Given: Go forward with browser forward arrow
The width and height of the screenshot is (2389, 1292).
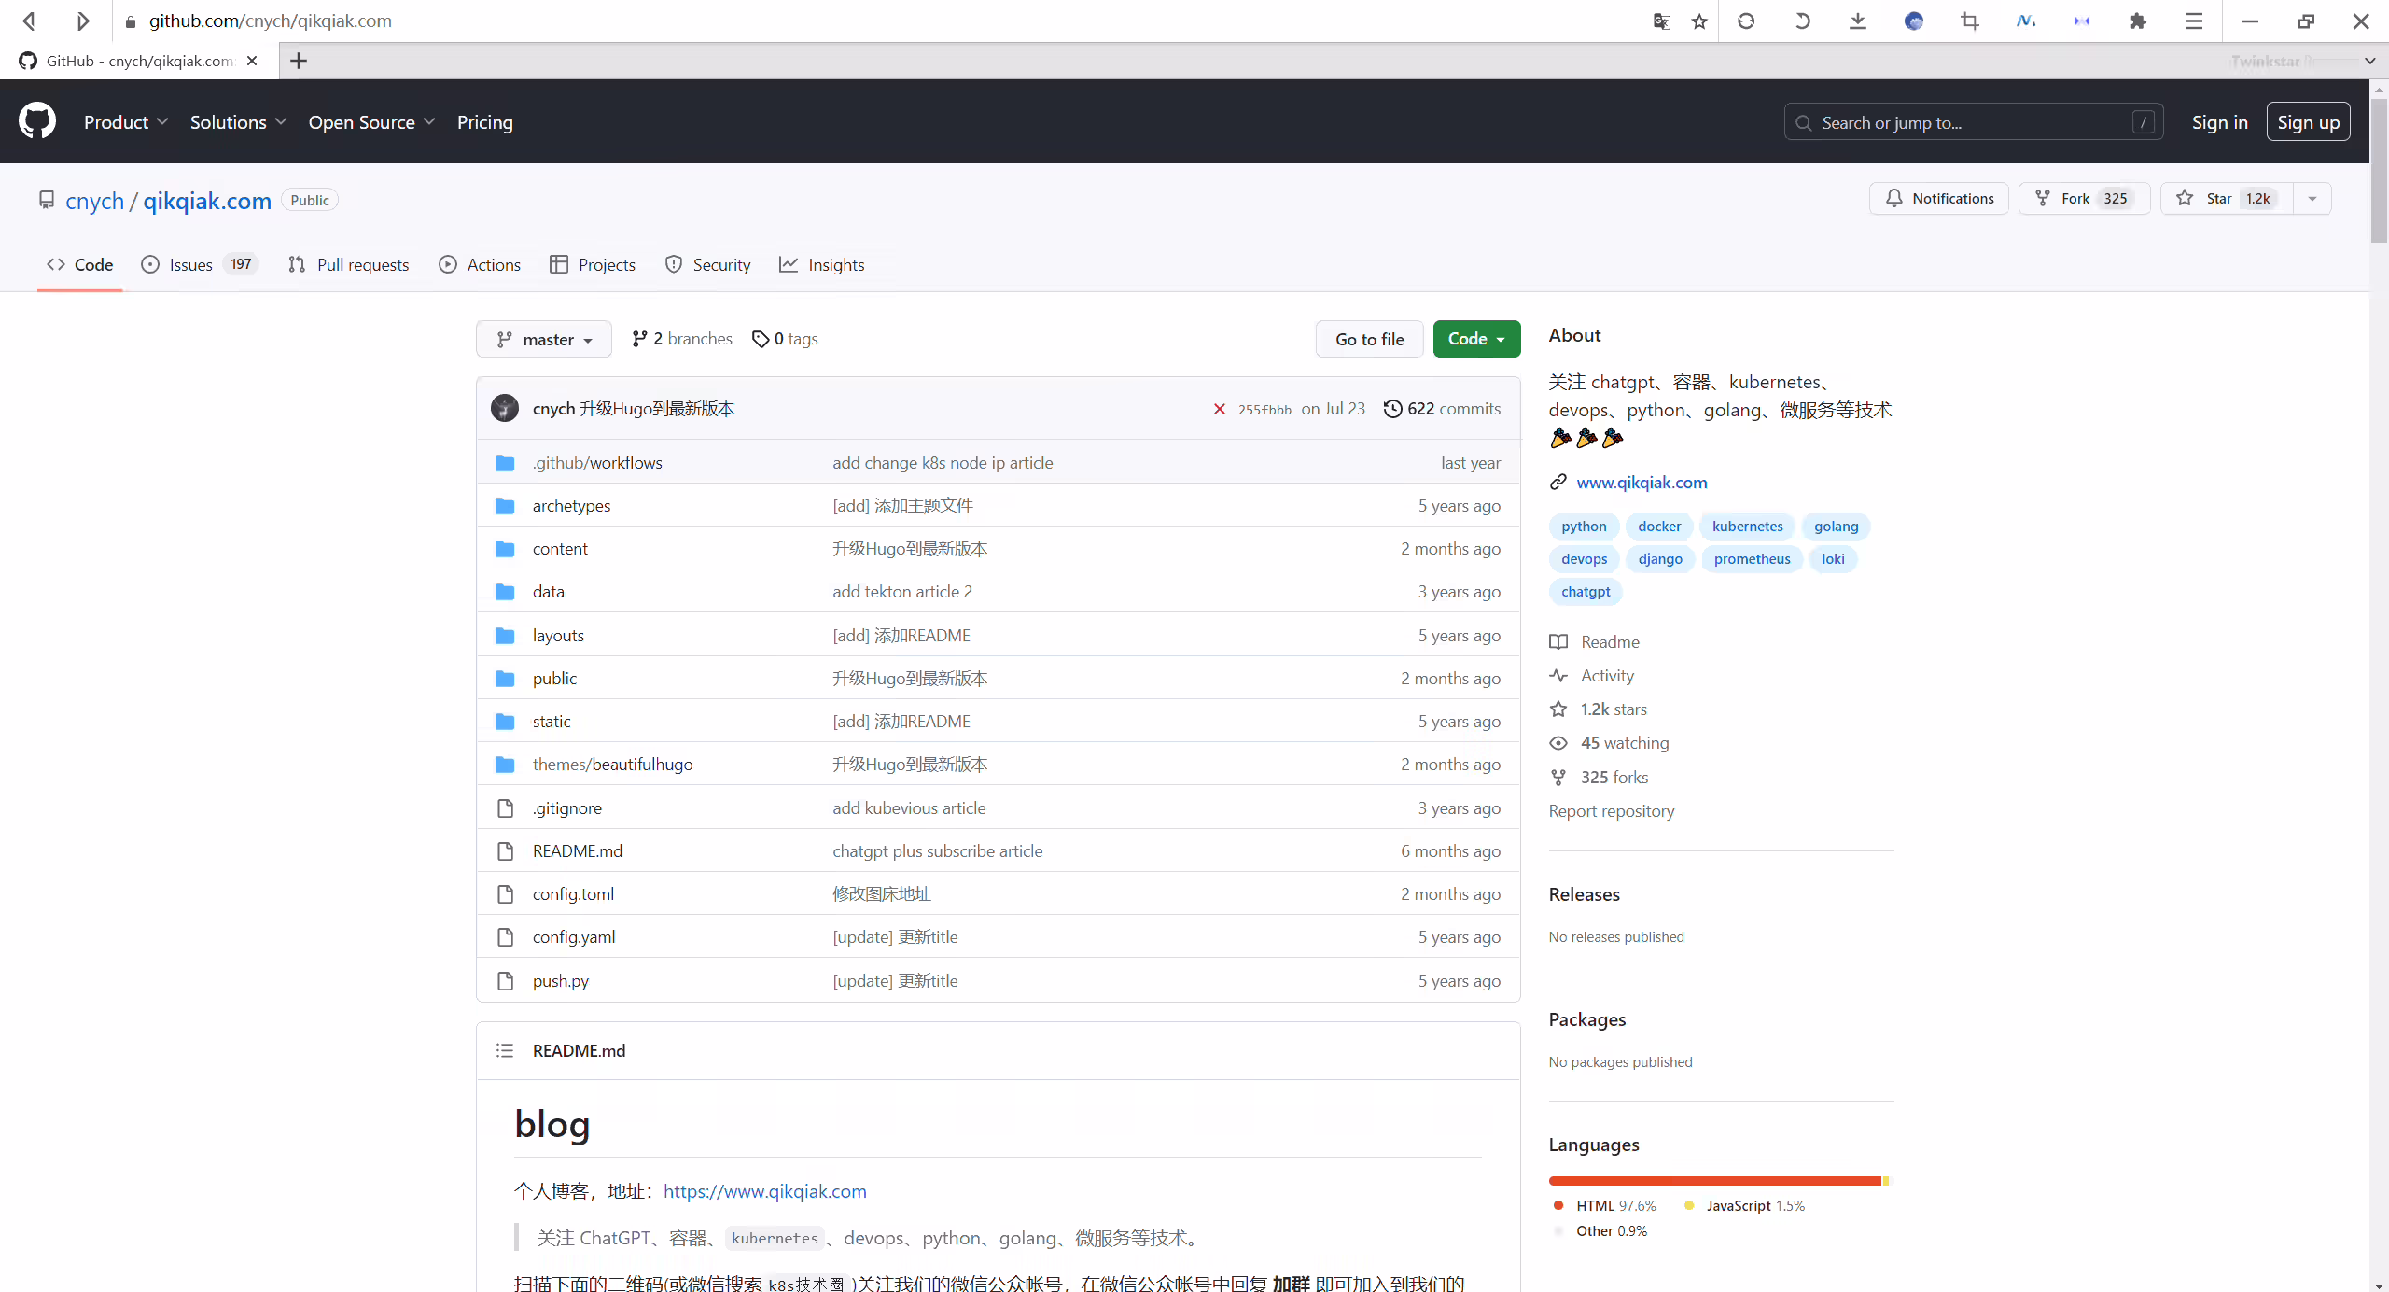Looking at the screenshot, I should coord(82,21).
